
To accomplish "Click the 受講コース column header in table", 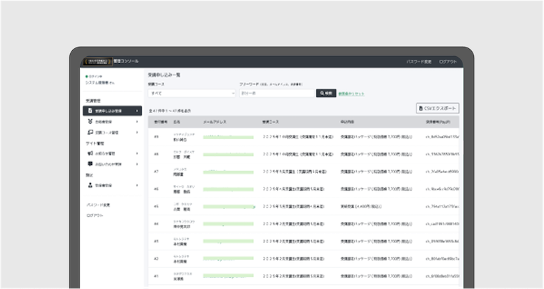I will tap(270, 122).
